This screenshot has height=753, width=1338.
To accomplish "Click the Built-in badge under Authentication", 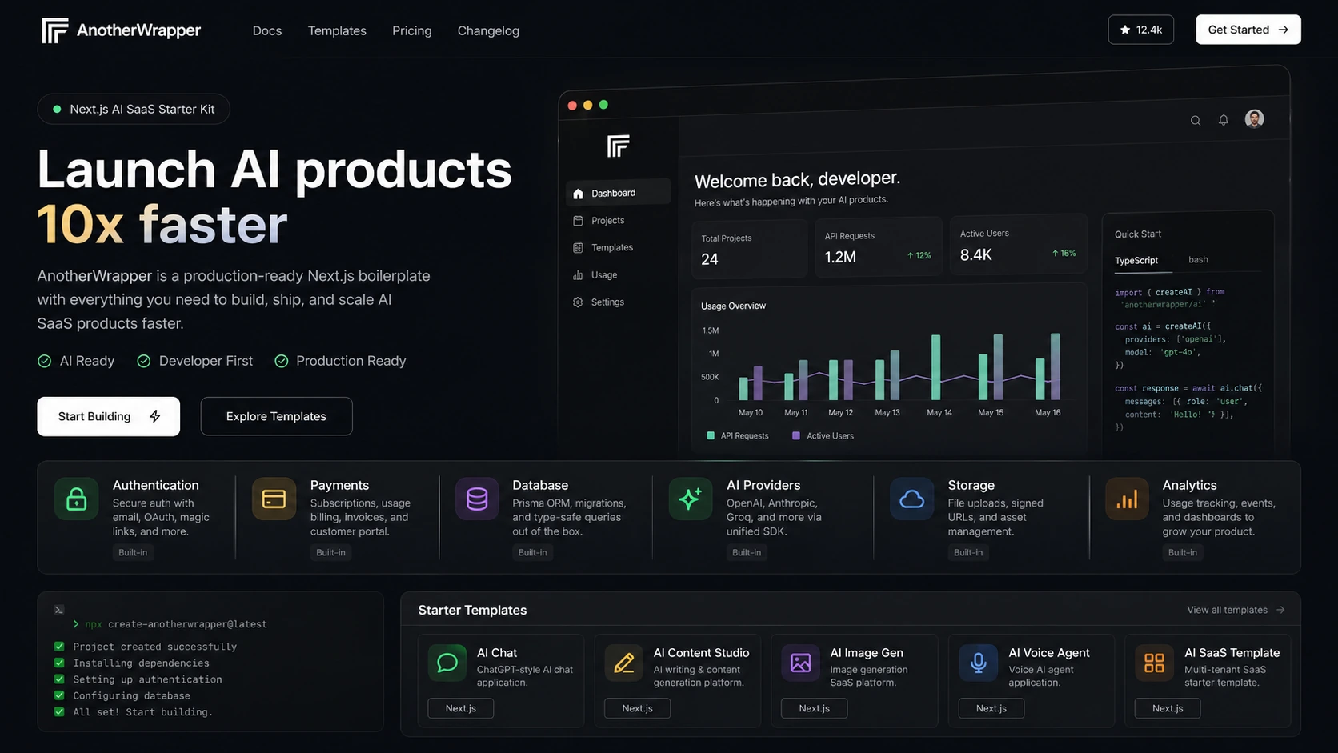I will tap(133, 552).
